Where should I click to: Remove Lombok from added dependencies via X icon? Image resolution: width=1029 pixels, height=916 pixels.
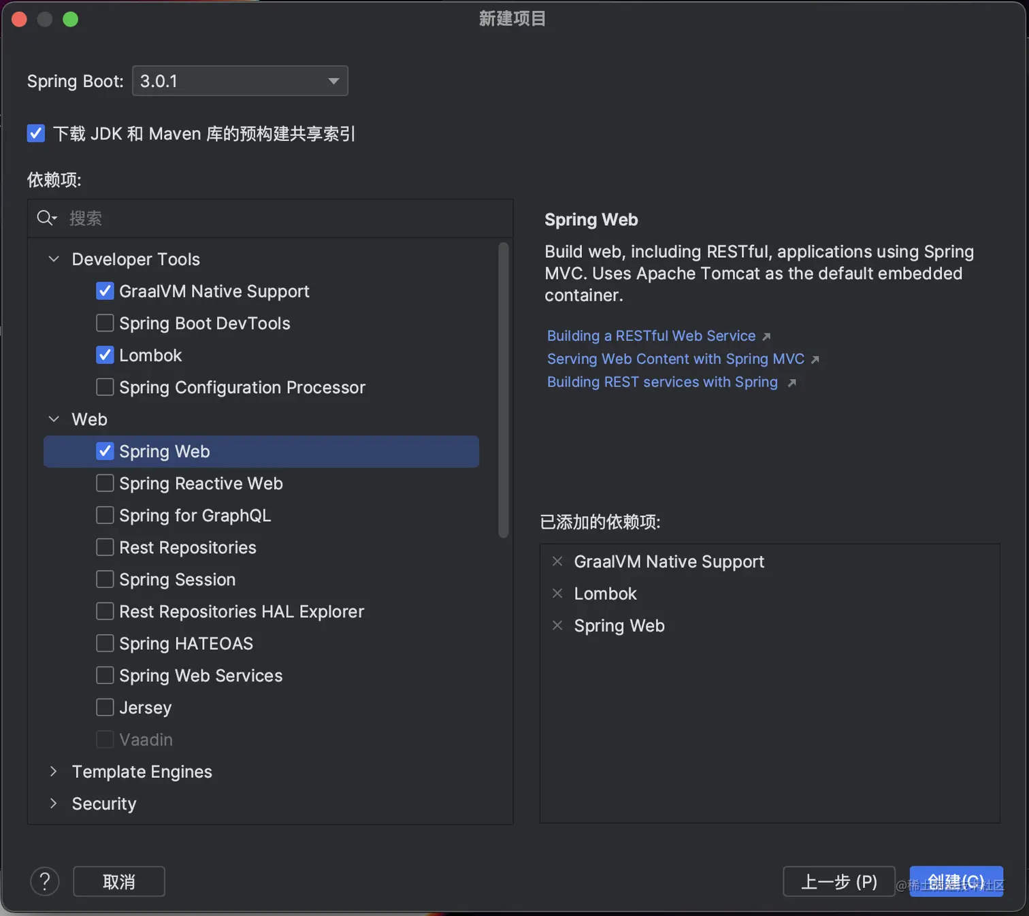557,593
